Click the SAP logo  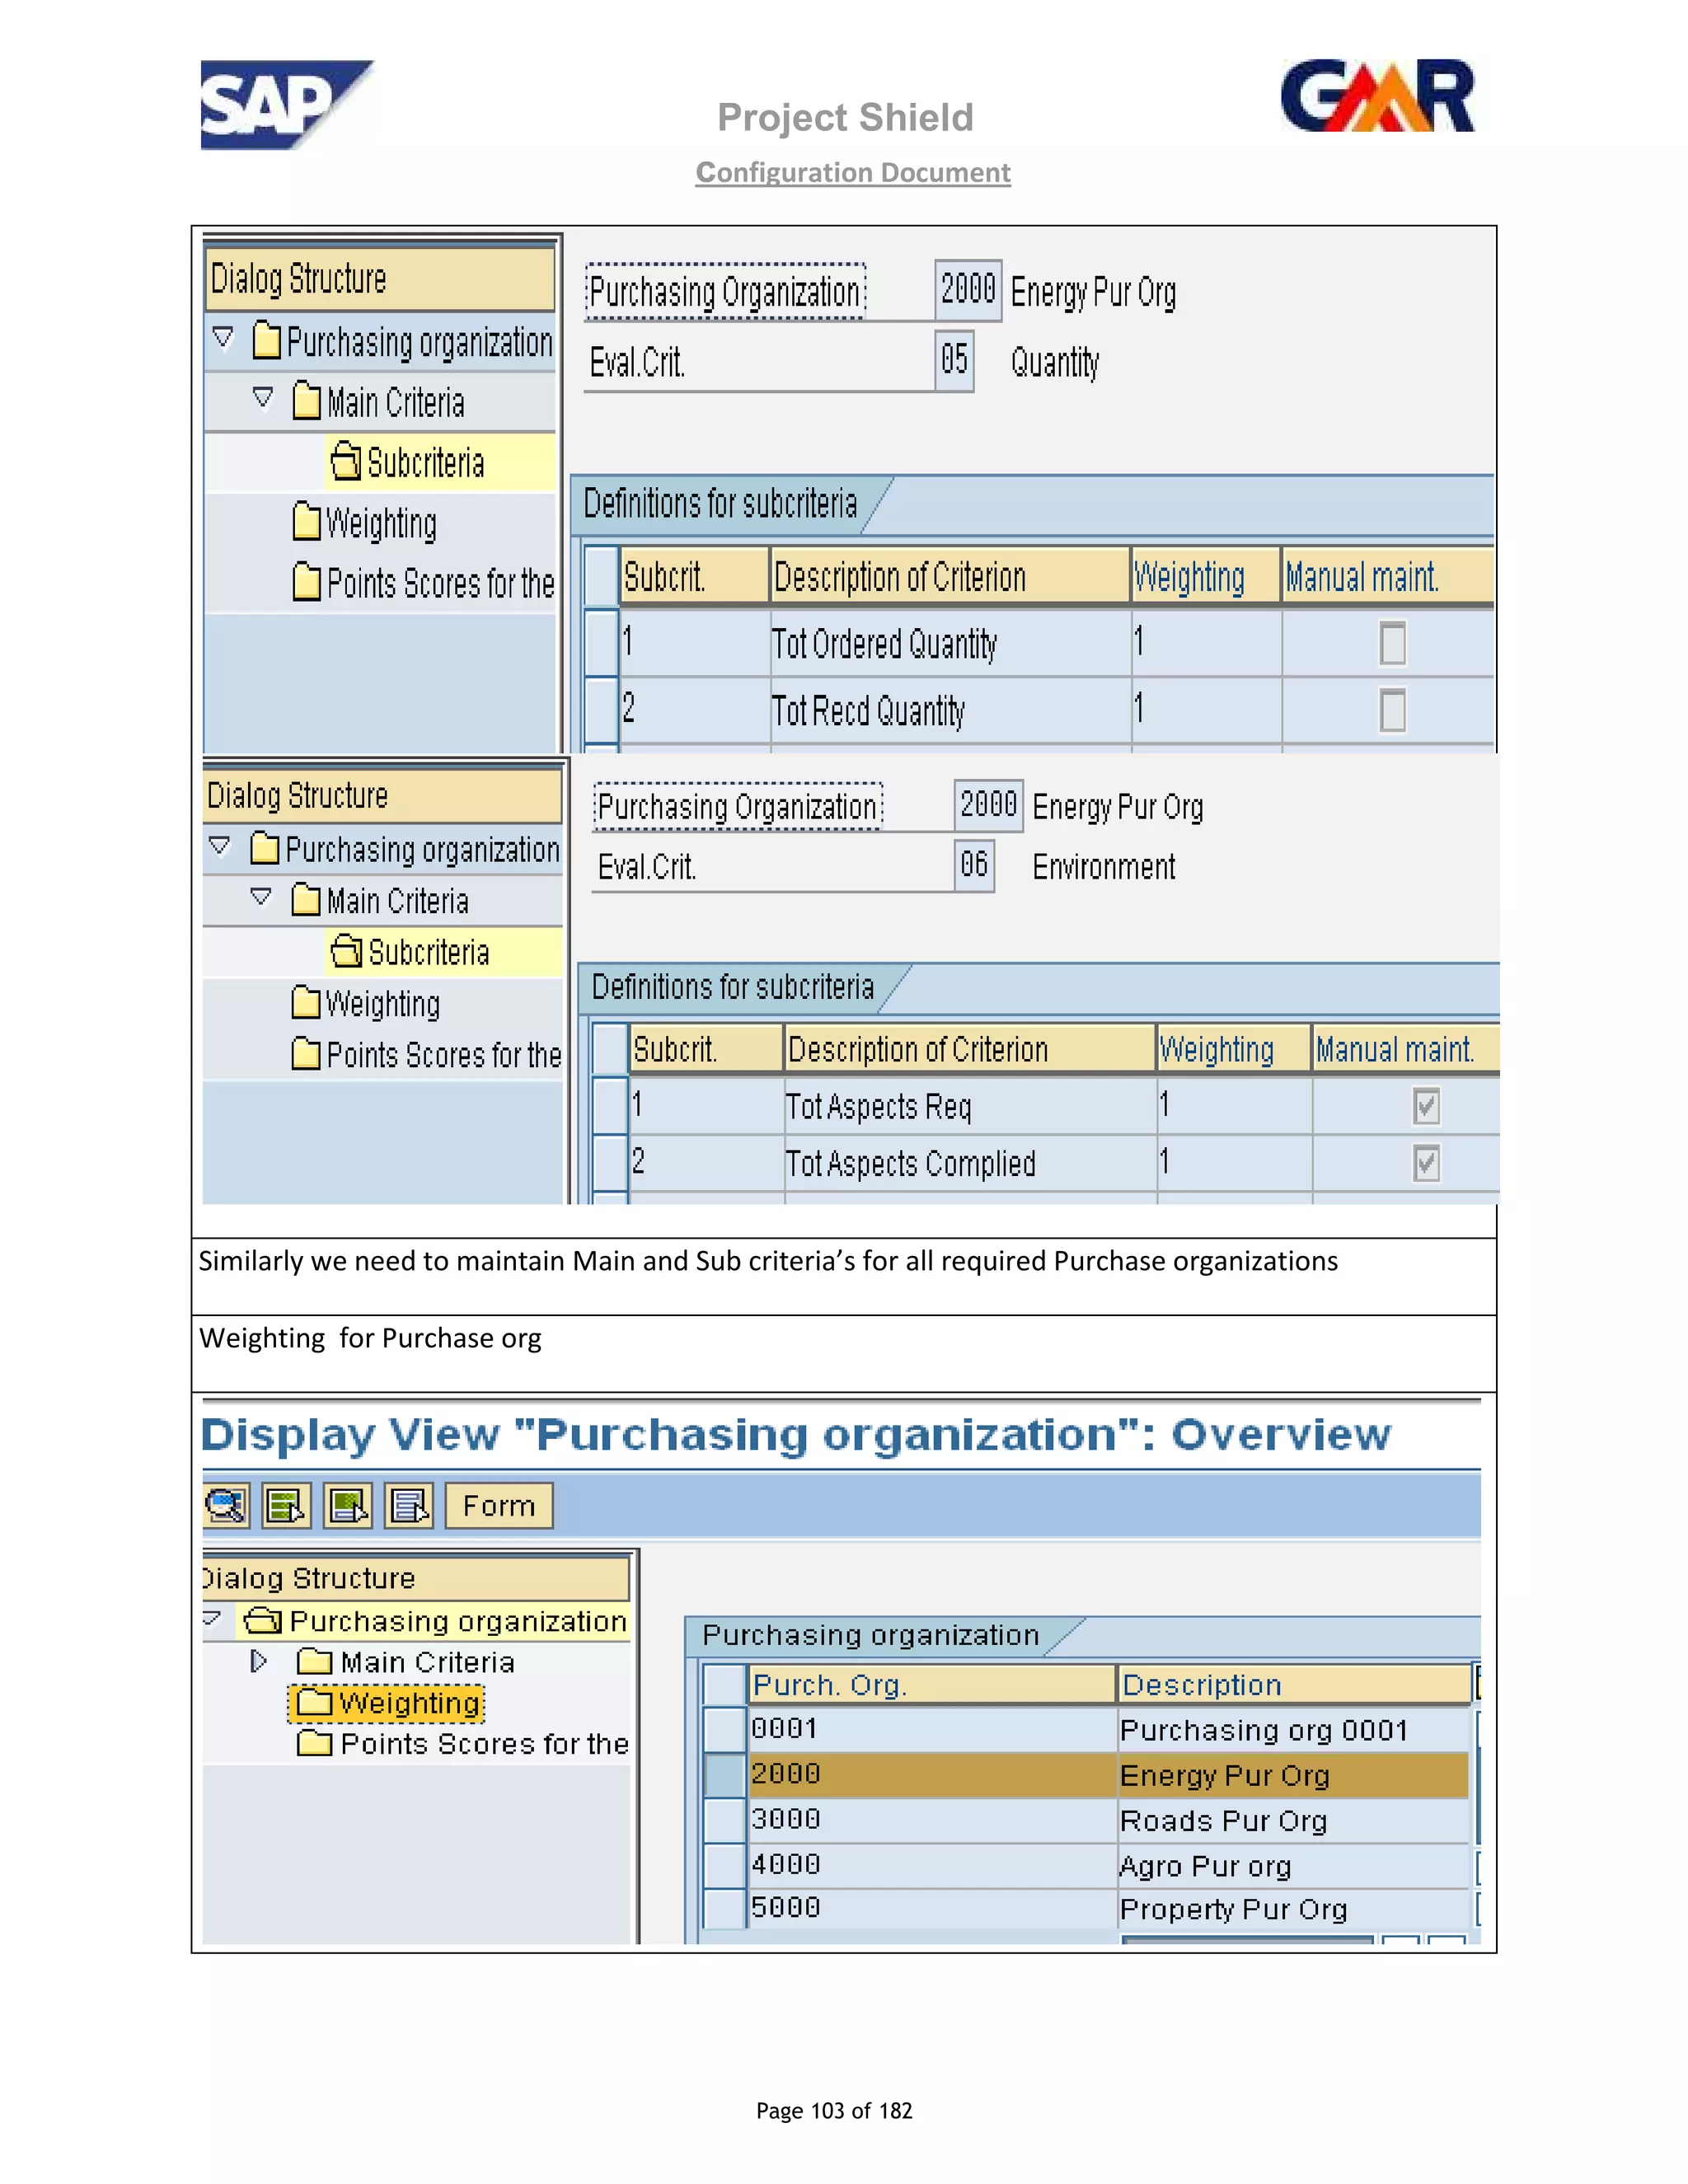click(287, 105)
